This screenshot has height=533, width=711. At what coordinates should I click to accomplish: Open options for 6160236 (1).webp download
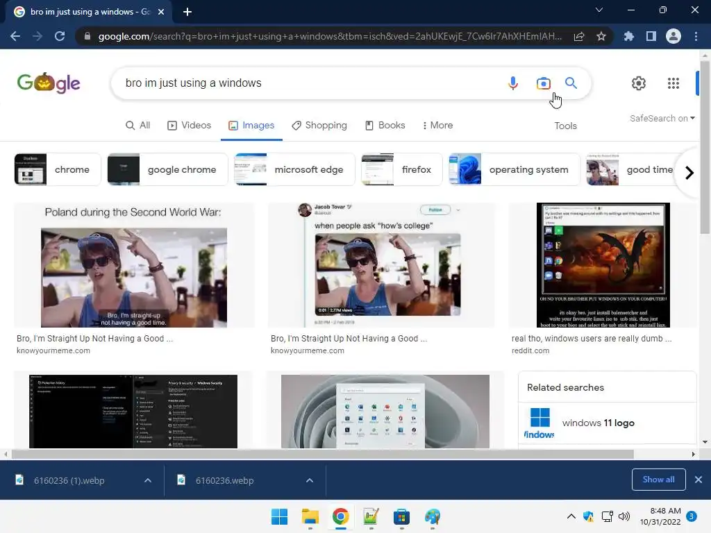[148, 480]
